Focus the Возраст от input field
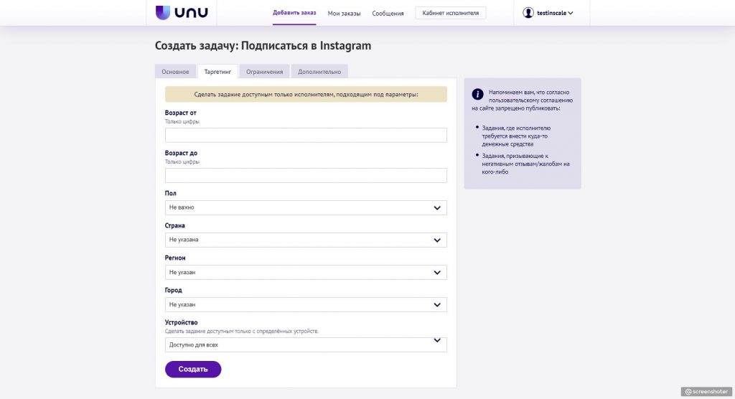Screen dimensions: 735x399 point(306,135)
